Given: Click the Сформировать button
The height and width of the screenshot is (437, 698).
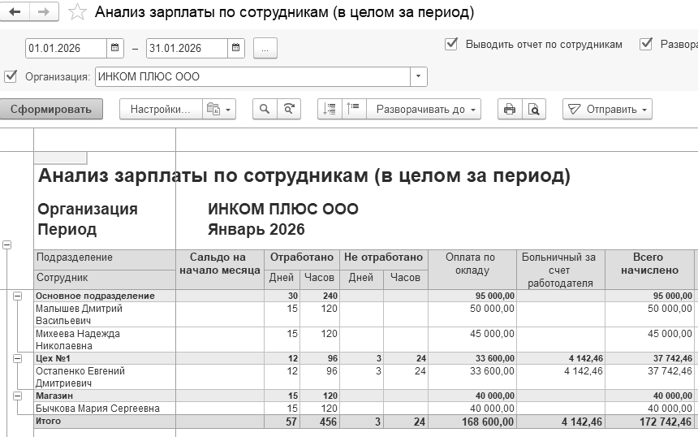Looking at the screenshot, I should coord(51,109).
